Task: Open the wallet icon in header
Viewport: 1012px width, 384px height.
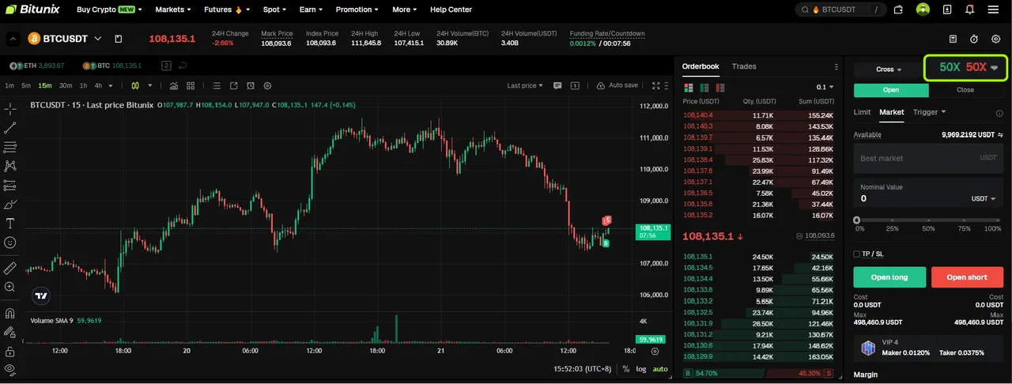Action: click(899, 9)
